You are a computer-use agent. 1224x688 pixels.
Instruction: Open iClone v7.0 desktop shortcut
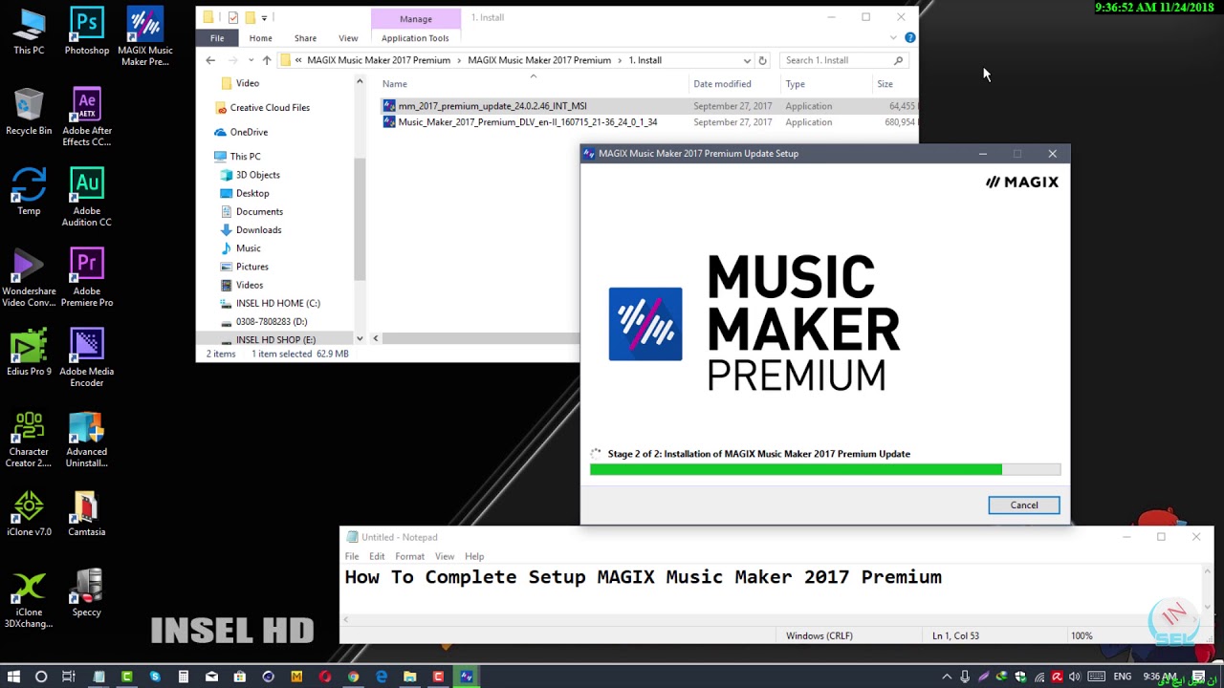click(29, 514)
